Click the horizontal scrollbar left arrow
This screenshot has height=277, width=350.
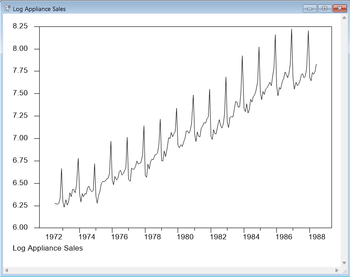(x=7, y=270)
